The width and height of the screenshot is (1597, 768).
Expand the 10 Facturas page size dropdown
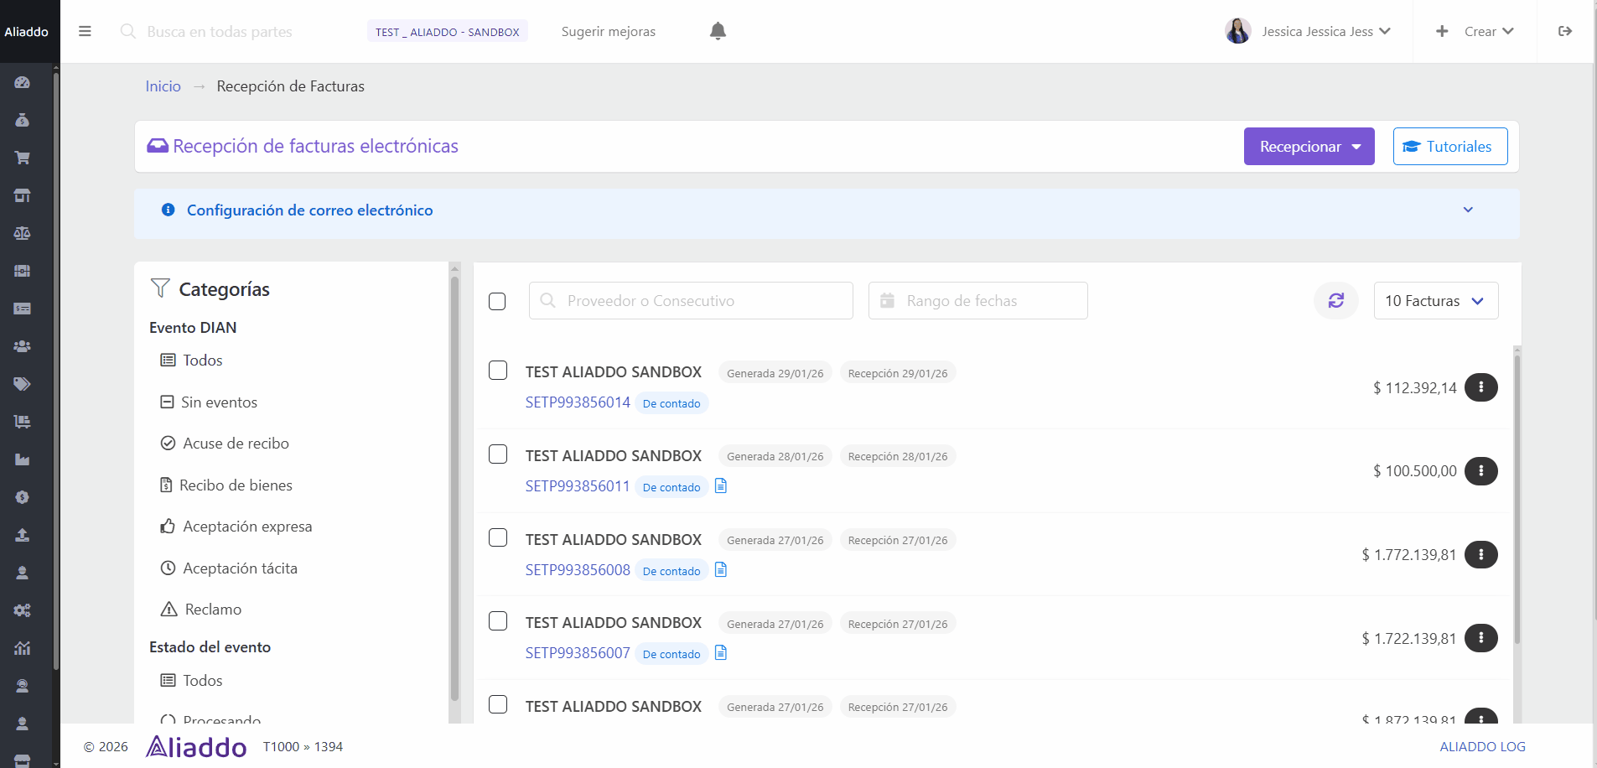(x=1435, y=301)
